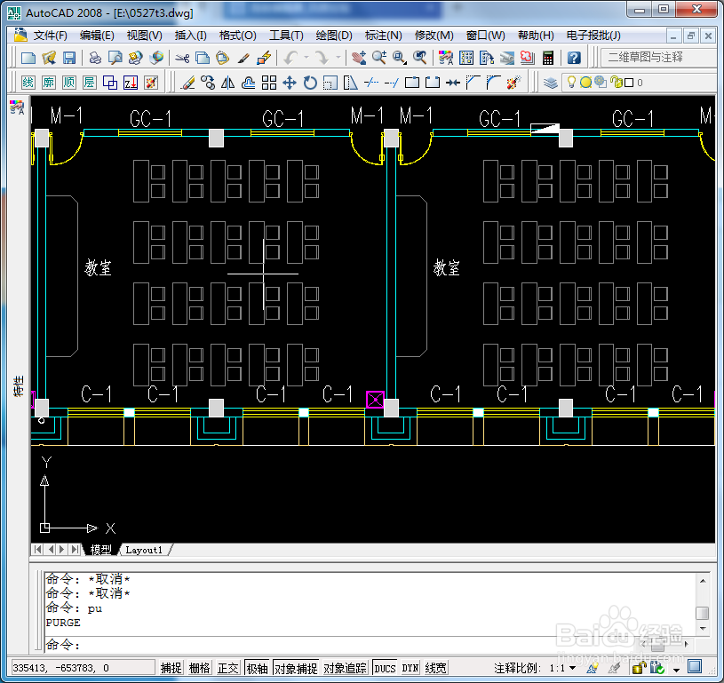Click the layer 0 color swatch square

pos(629,83)
